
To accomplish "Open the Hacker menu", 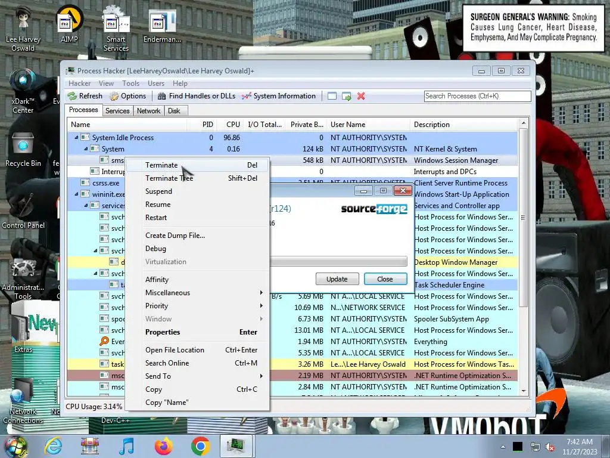I will 79,83.
